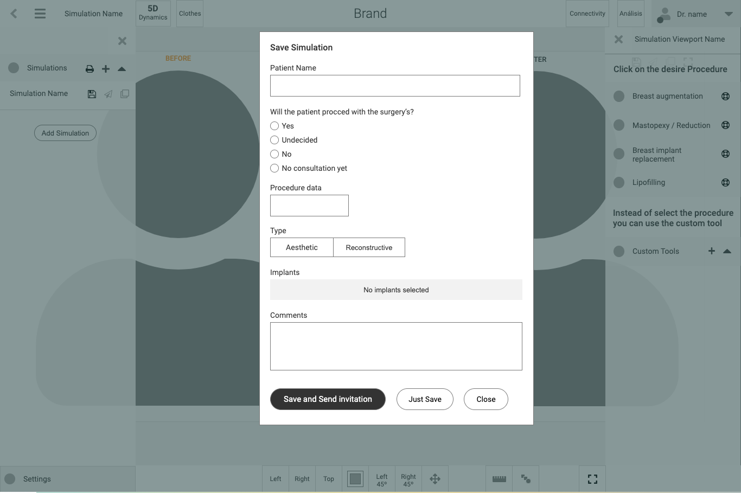Select the print Simulations icon

point(89,68)
